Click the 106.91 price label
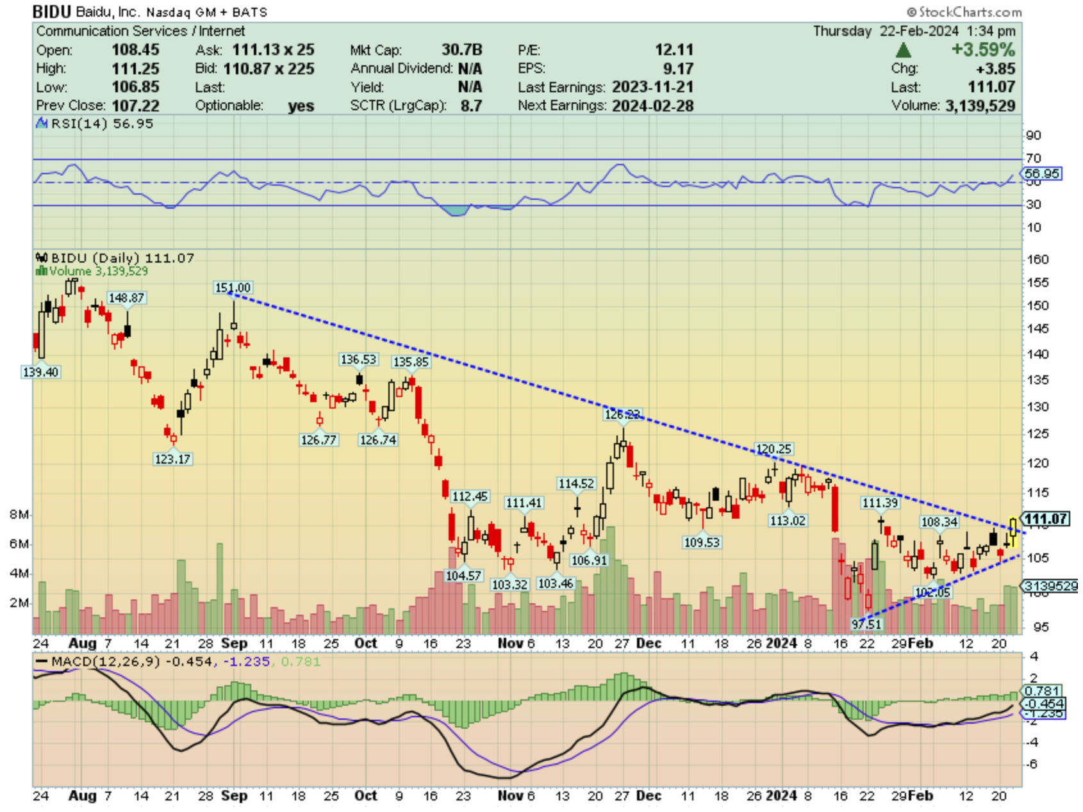Image resolution: width=1083 pixels, height=812 pixels. pos(589,560)
